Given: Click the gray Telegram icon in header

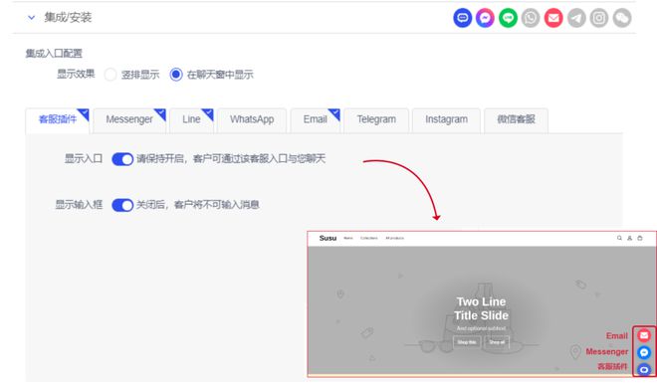Looking at the screenshot, I should [x=576, y=18].
